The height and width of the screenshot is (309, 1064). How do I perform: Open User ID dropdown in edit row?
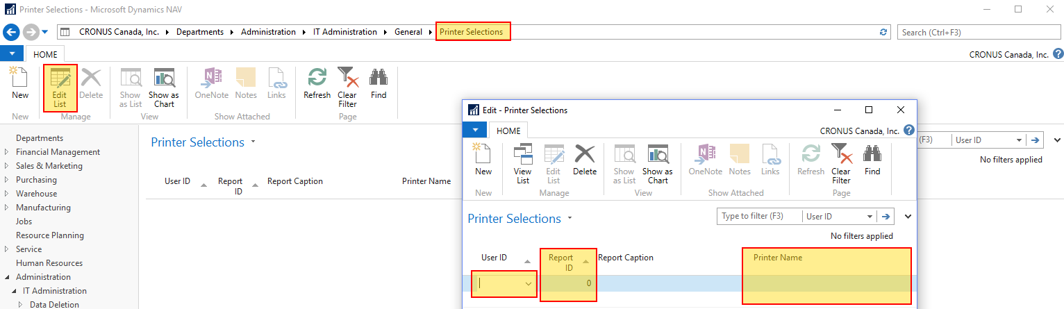tap(529, 283)
